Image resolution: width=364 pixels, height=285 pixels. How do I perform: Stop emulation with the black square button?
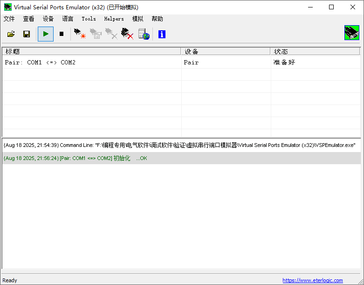[61, 34]
